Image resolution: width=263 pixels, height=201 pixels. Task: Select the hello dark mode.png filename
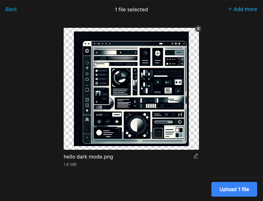tap(88, 157)
